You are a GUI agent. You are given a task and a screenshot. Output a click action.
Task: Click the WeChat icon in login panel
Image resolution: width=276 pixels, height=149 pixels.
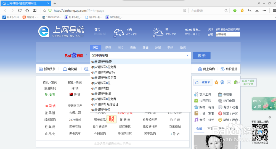(x=236, y=82)
